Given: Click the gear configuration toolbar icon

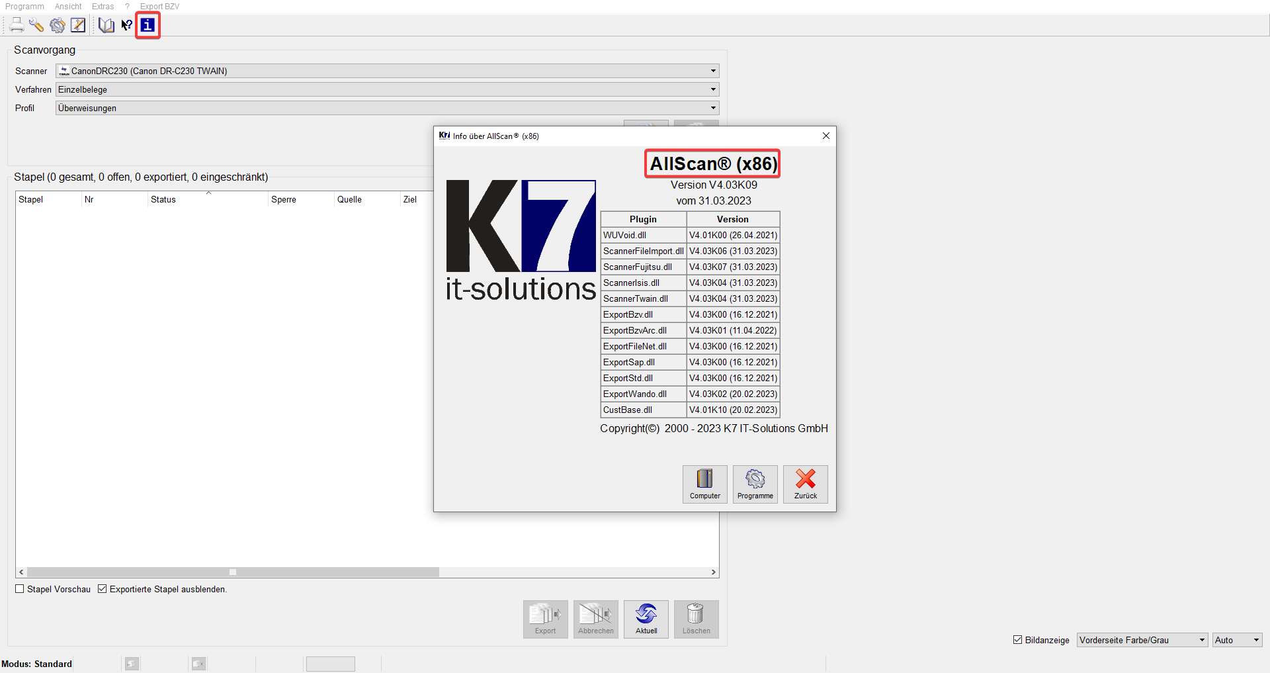Looking at the screenshot, I should click(58, 25).
